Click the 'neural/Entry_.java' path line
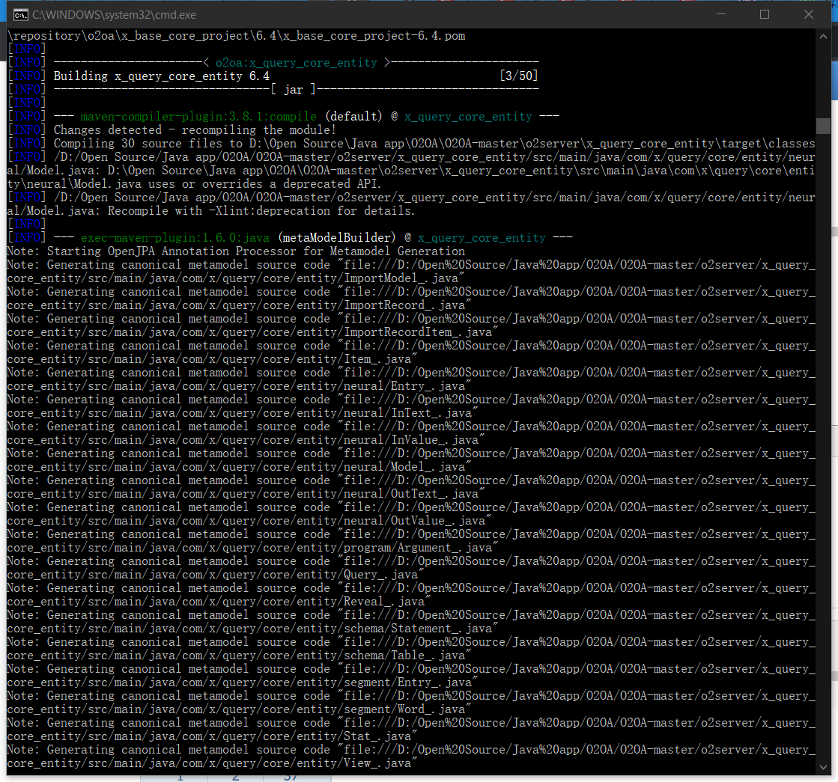The image size is (838, 782). pos(239,385)
